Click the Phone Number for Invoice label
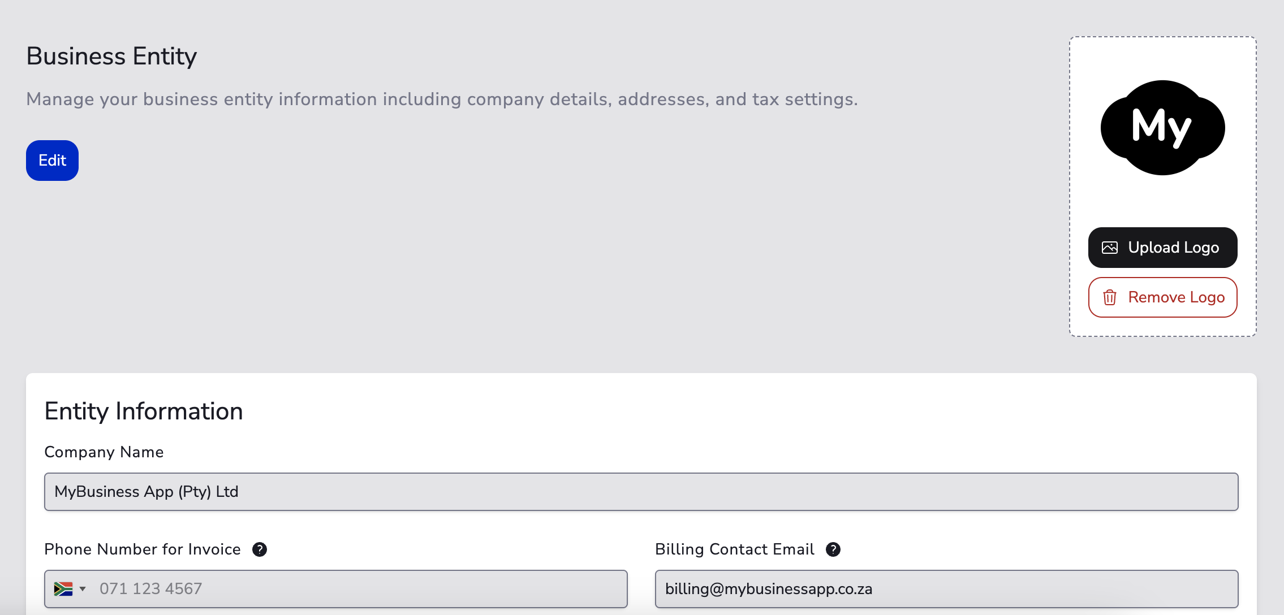Viewport: 1284px width, 615px height. pos(143,549)
